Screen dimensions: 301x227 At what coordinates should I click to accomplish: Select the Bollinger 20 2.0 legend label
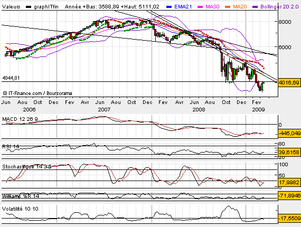point(279,7)
